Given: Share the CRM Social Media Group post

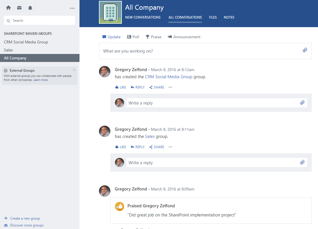Looking at the screenshot, I should tap(157, 87).
